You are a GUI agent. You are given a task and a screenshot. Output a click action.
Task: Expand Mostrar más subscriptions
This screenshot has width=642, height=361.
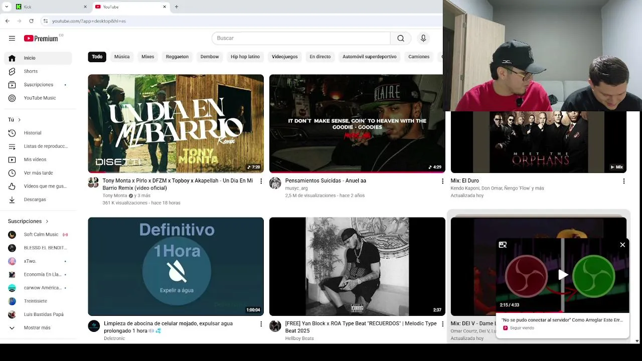pos(38,328)
